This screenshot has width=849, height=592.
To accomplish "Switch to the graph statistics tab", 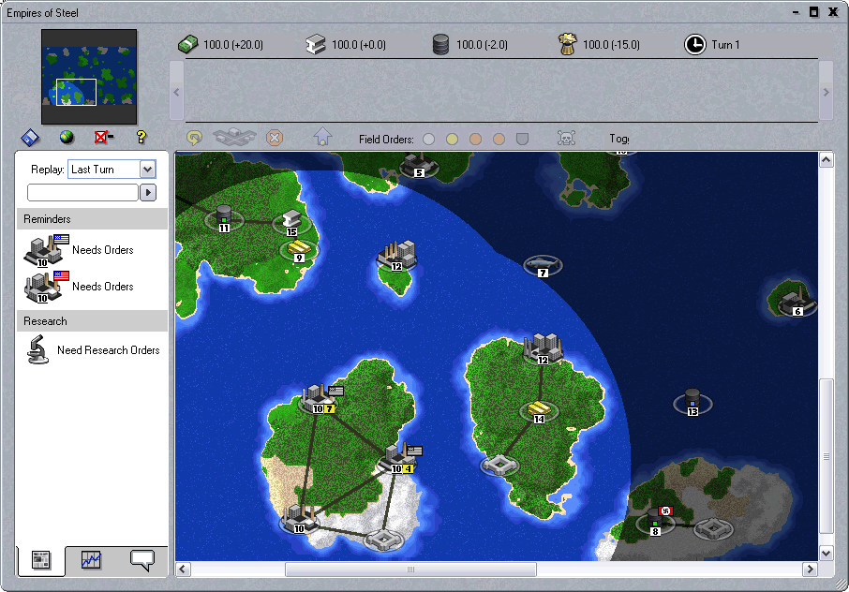I will [x=91, y=560].
